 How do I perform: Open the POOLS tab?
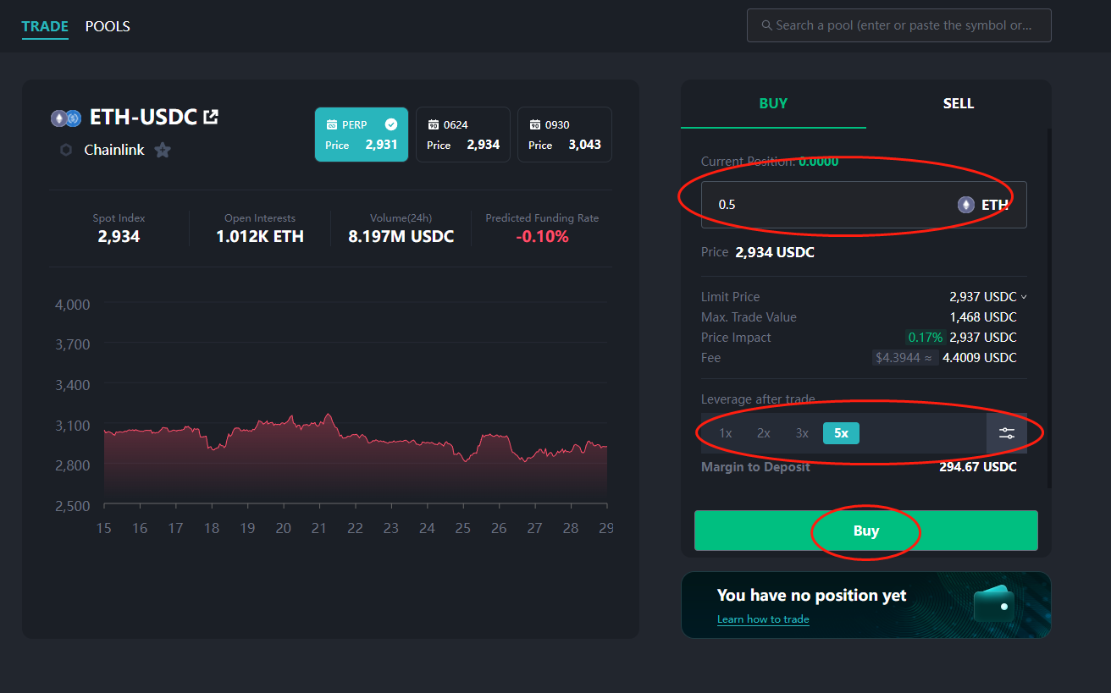click(x=108, y=26)
